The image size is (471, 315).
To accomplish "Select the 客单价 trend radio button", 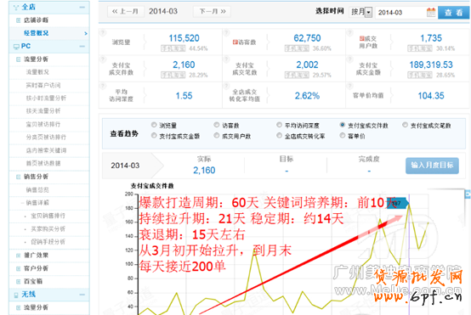I will (x=342, y=136).
